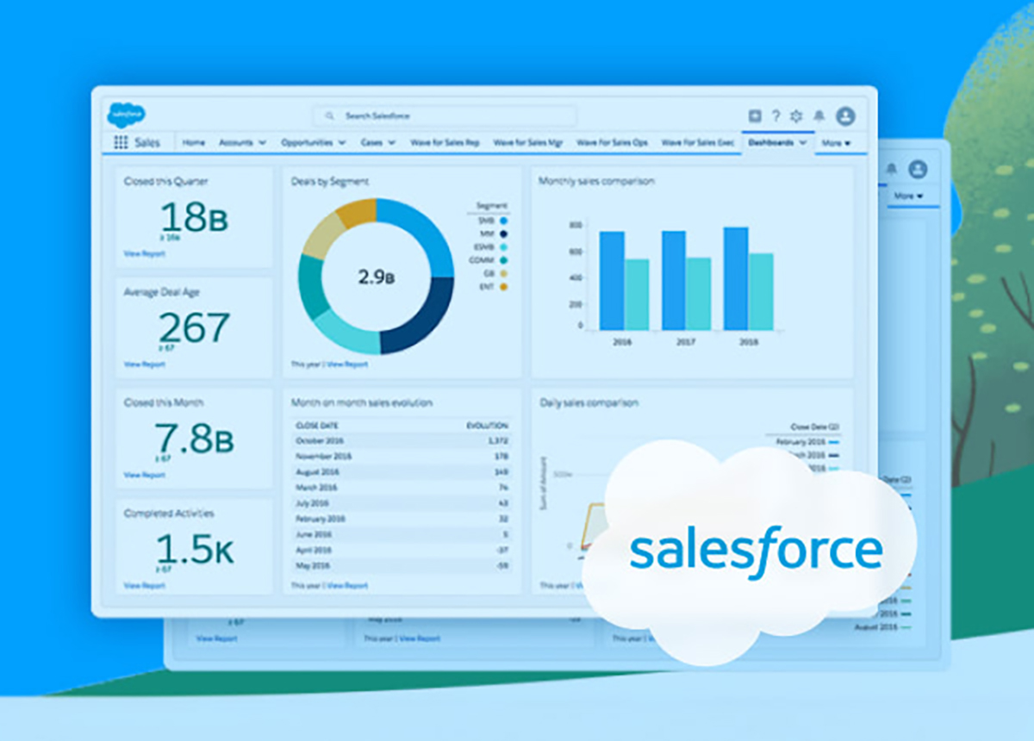The height and width of the screenshot is (741, 1034).
Task: Select the Wave for Sales Ops tab
Action: 612,143
